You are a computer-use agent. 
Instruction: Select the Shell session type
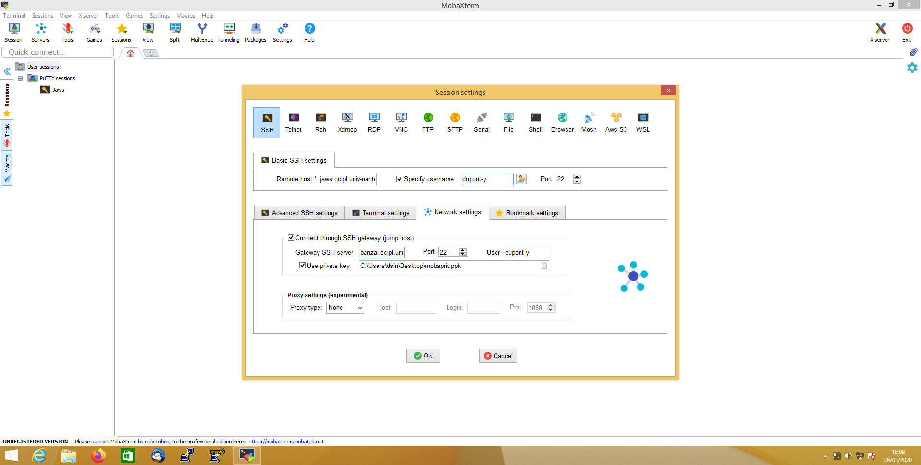535,123
